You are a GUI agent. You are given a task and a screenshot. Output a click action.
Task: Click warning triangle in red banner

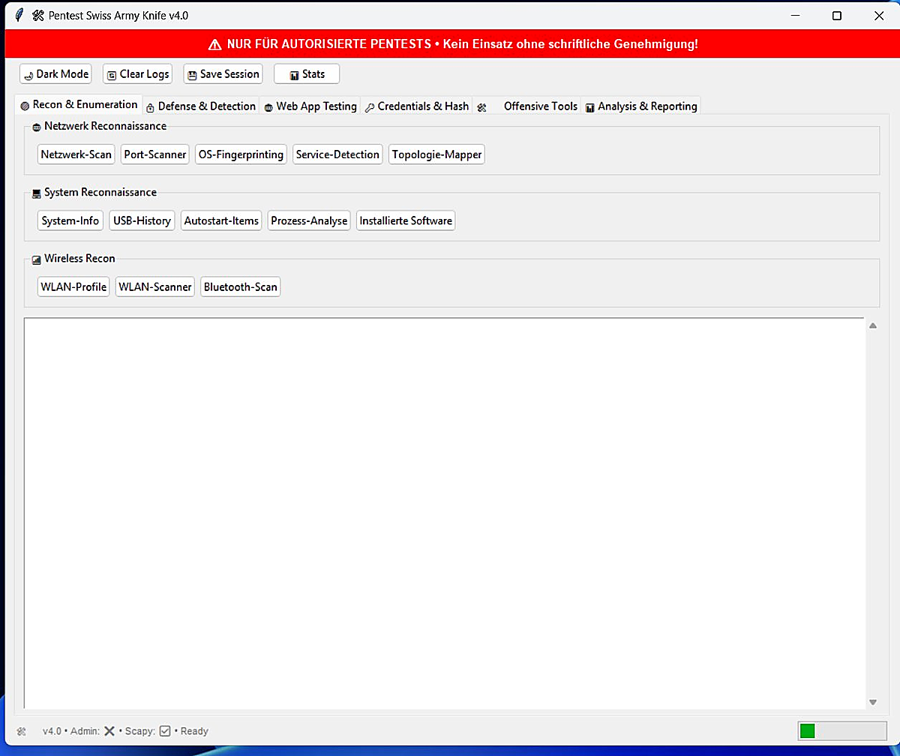(215, 44)
